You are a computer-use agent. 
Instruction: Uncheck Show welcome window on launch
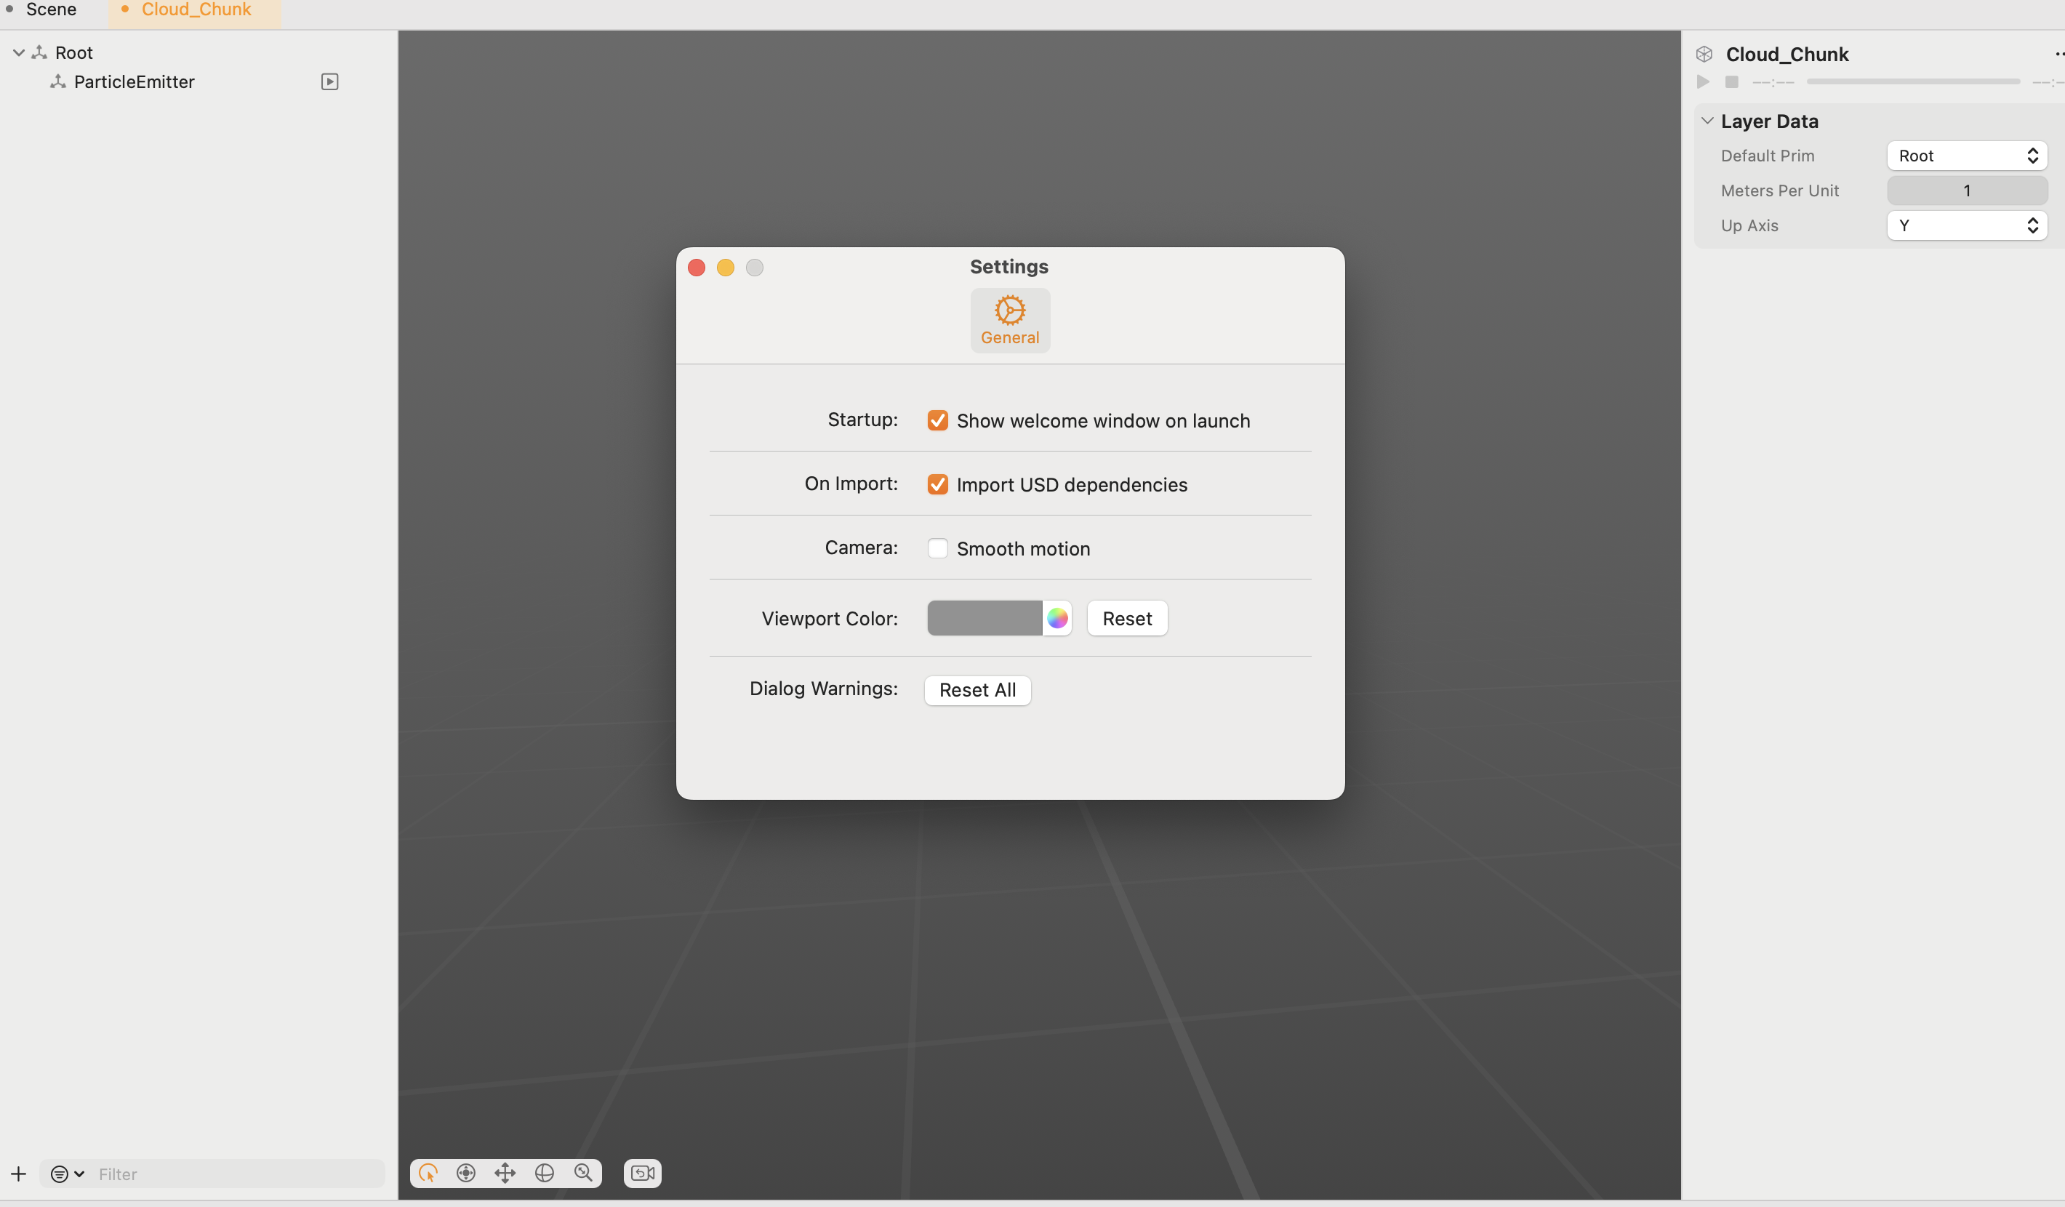(937, 420)
